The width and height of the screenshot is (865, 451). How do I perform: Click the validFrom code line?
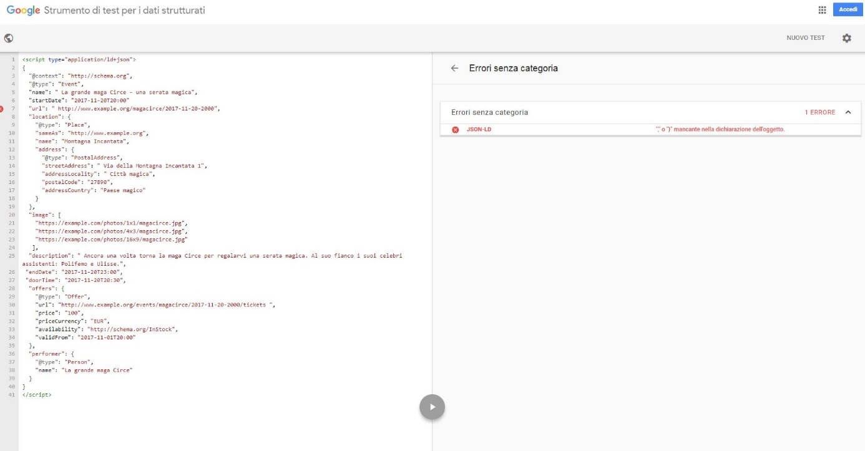click(x=86, y=337)
